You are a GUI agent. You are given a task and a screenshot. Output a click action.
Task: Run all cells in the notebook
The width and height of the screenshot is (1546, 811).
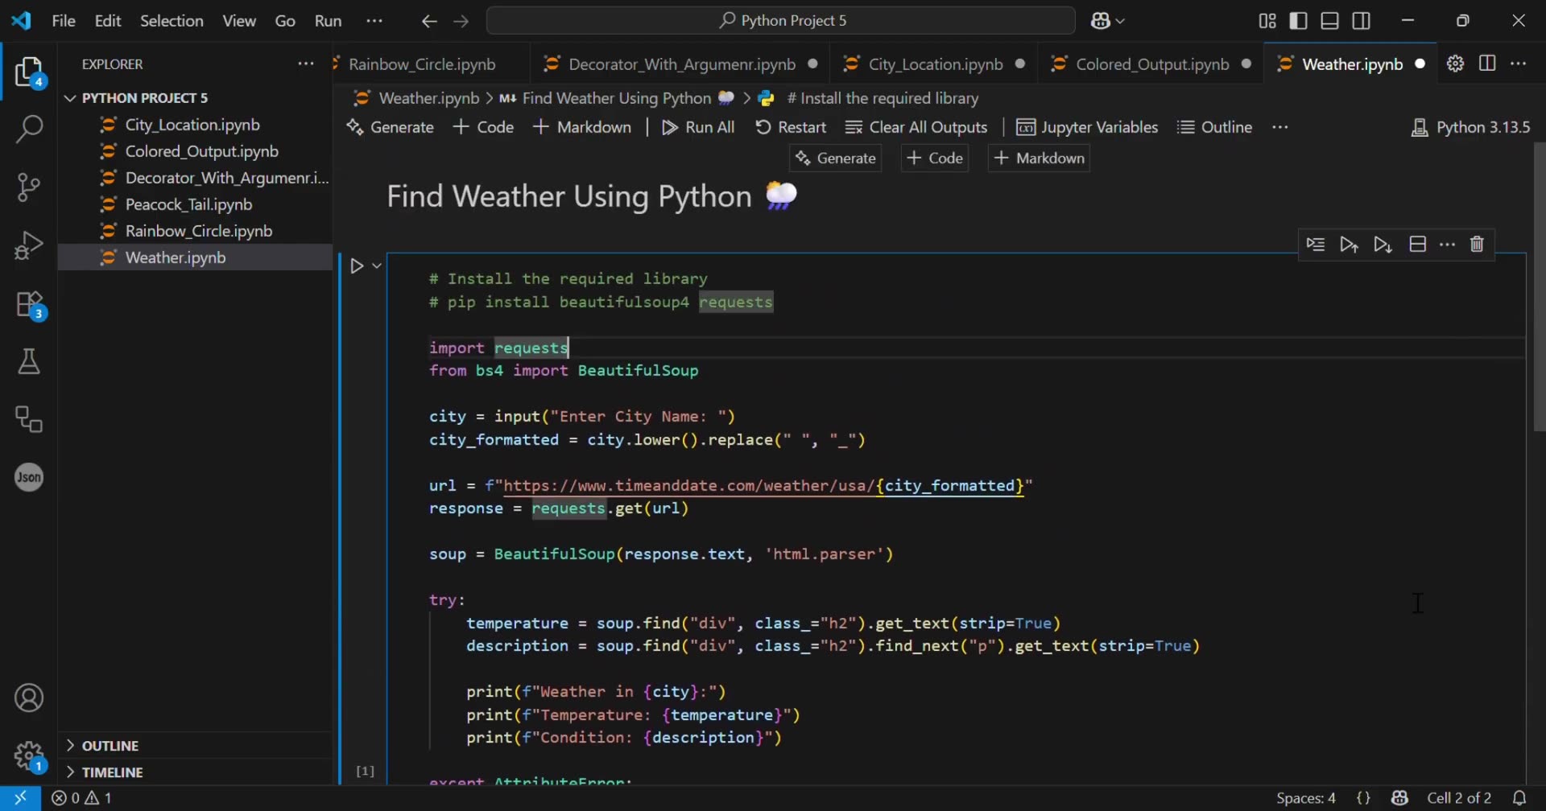coord(697,127)
